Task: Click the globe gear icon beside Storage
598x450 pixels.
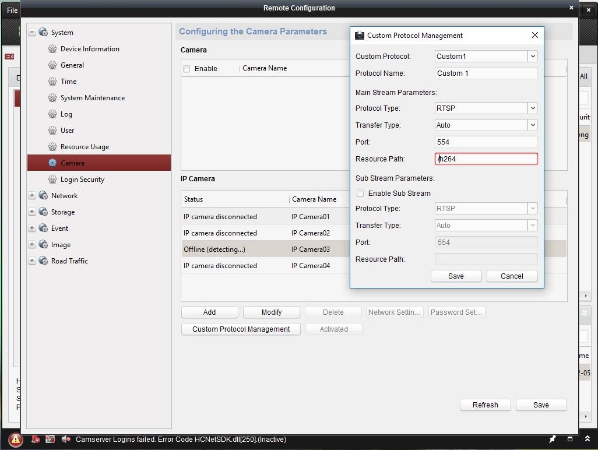Action: click(x=43, y=212)
